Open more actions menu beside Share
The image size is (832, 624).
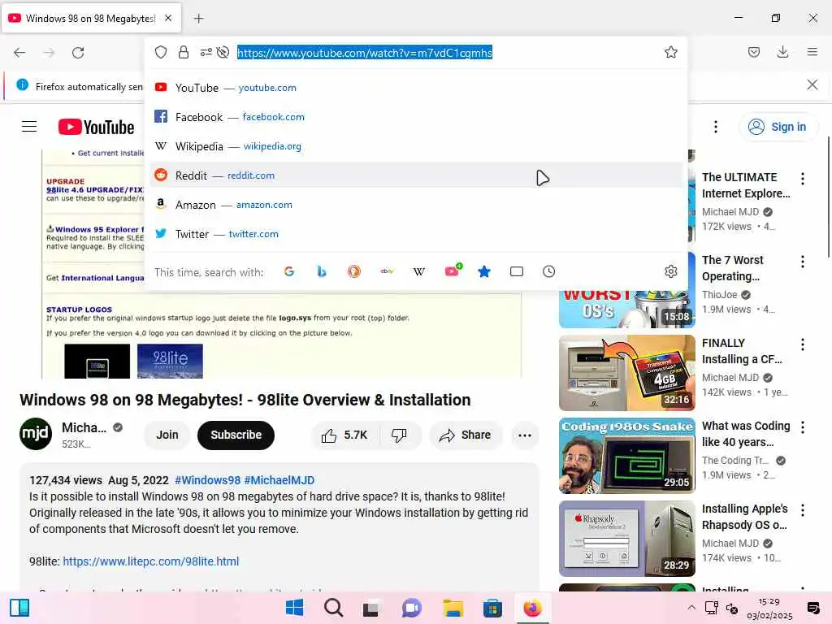525,435
